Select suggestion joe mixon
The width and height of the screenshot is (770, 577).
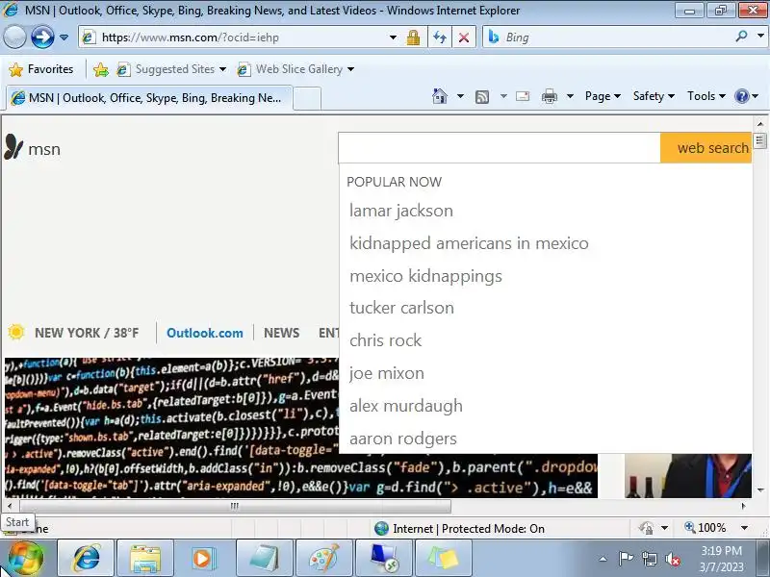pyautogui.click(x=387, y=373)
